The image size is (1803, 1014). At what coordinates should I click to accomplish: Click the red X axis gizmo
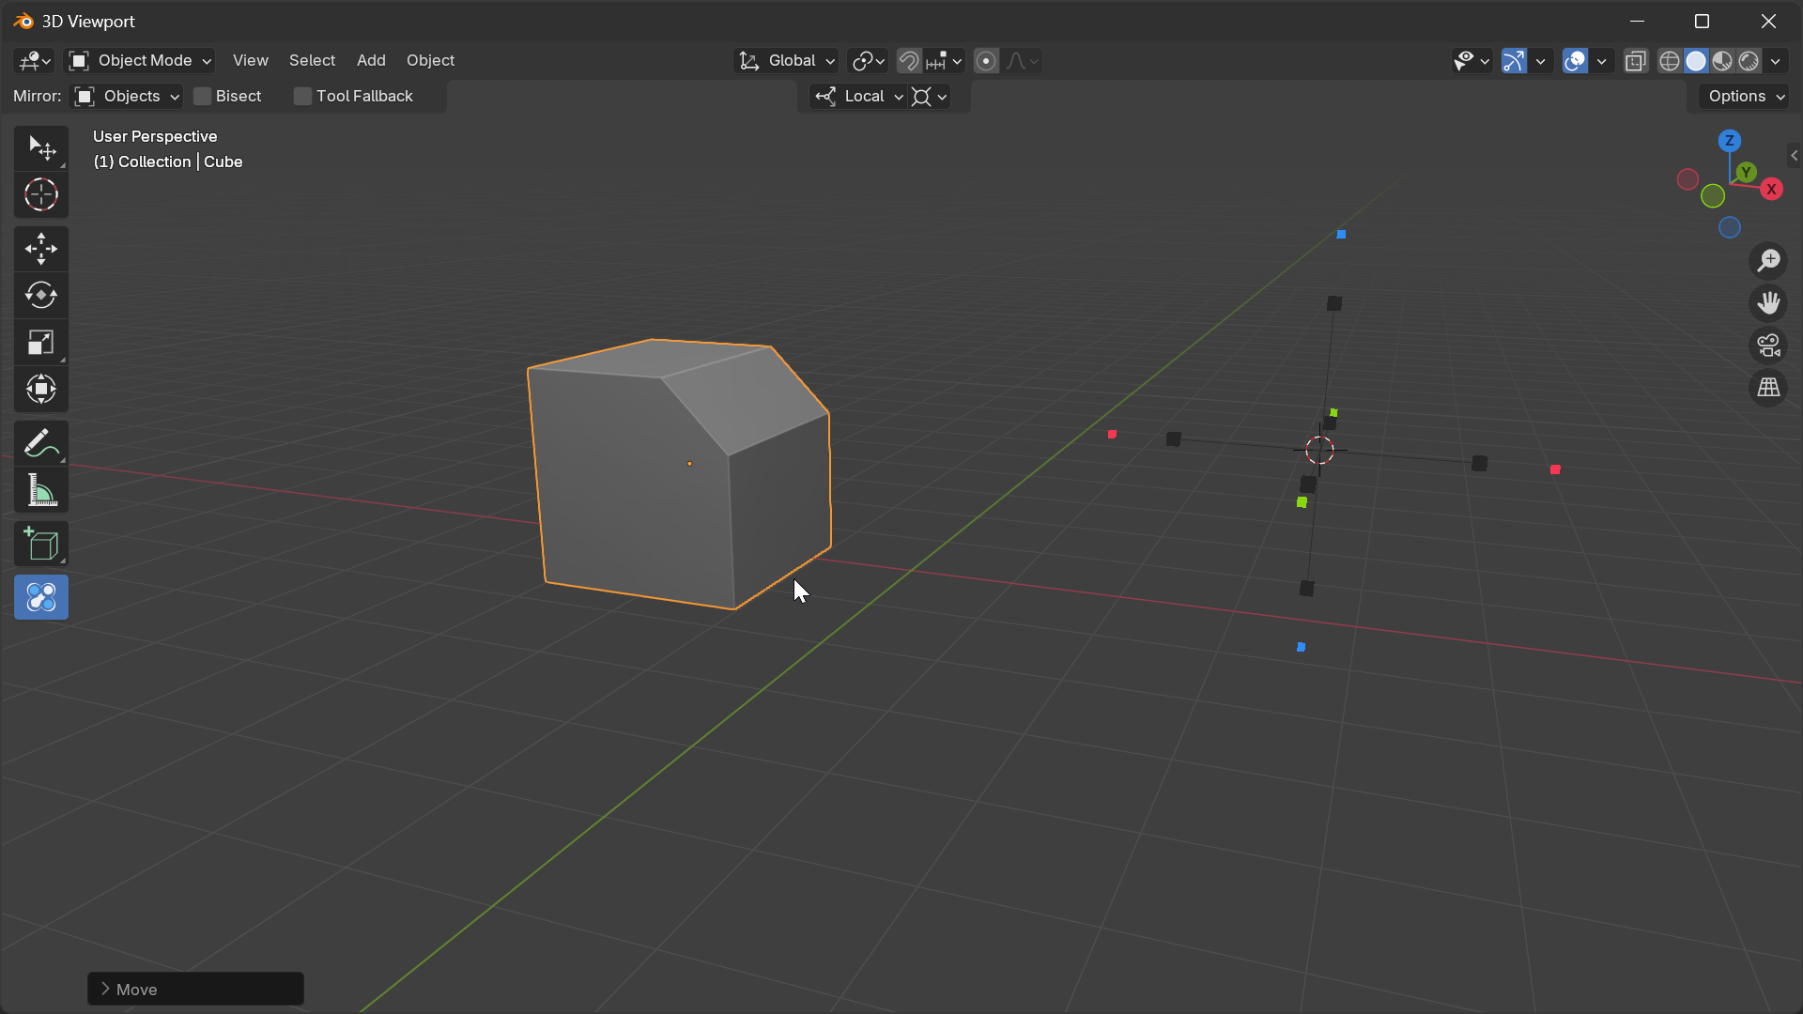1772,190
